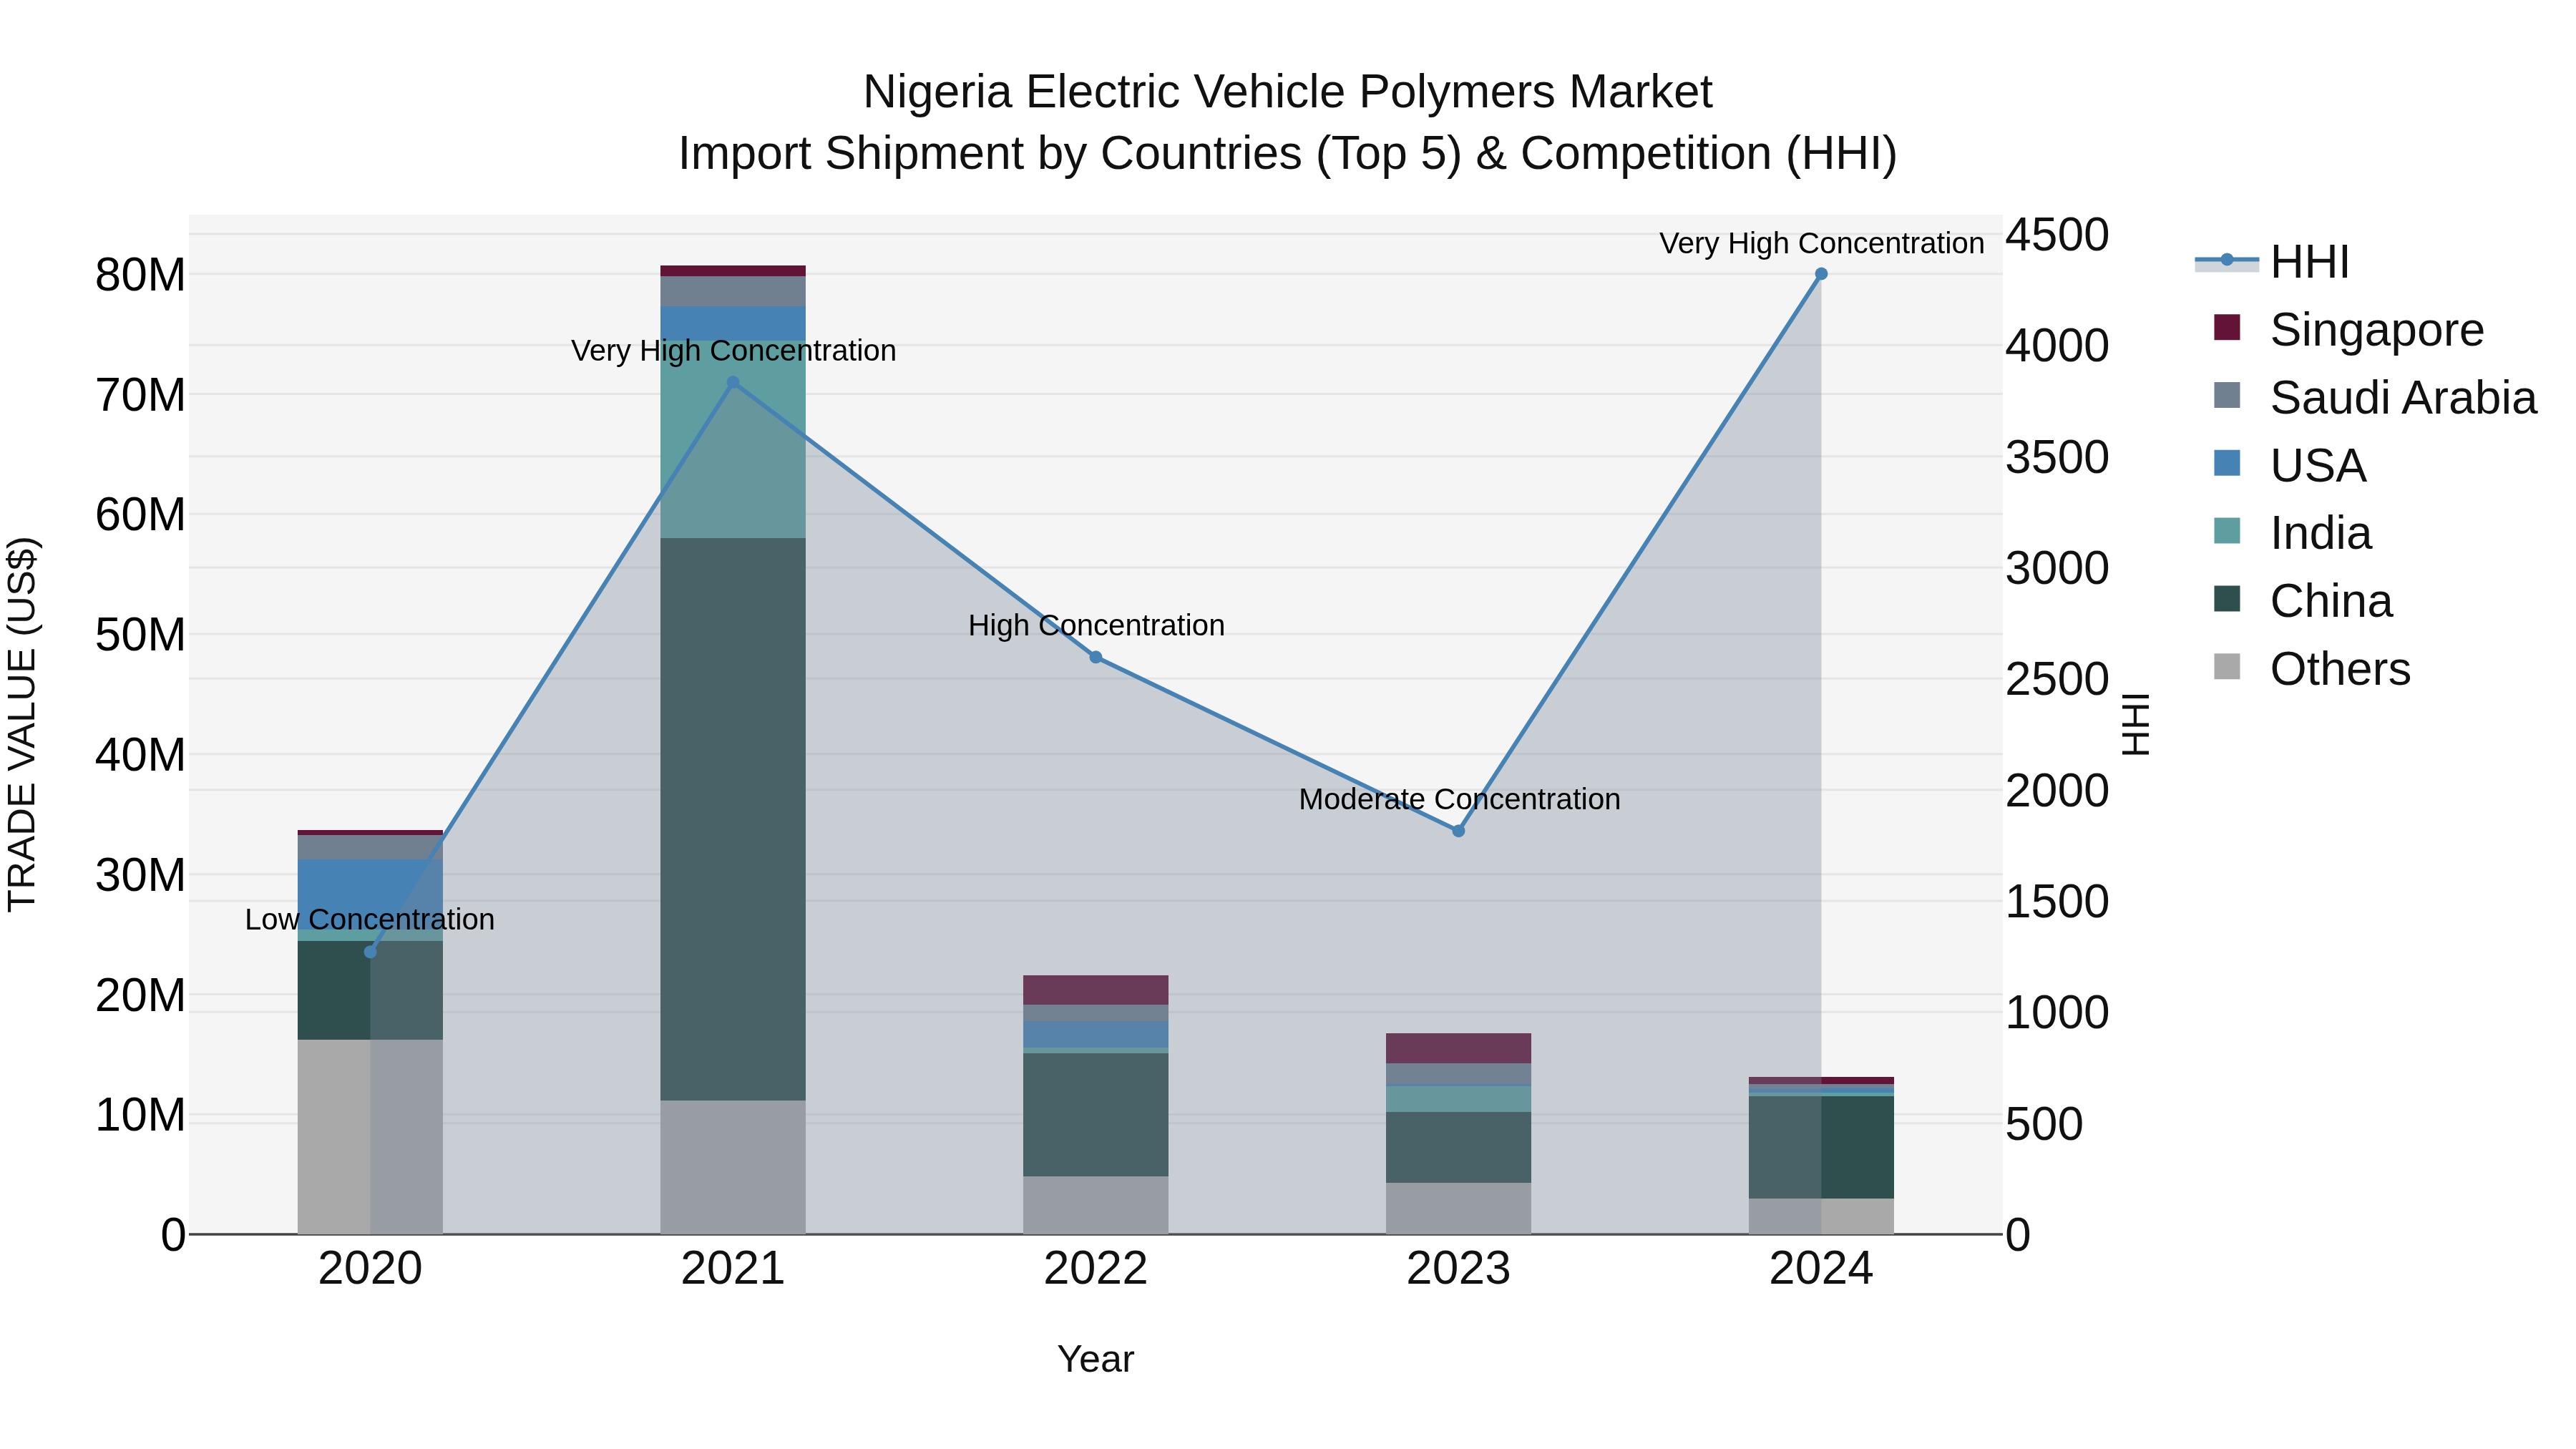Click the 50M y-axis tick label
This screenshot has height=1449, width=2576.
(x=140, y=635)
